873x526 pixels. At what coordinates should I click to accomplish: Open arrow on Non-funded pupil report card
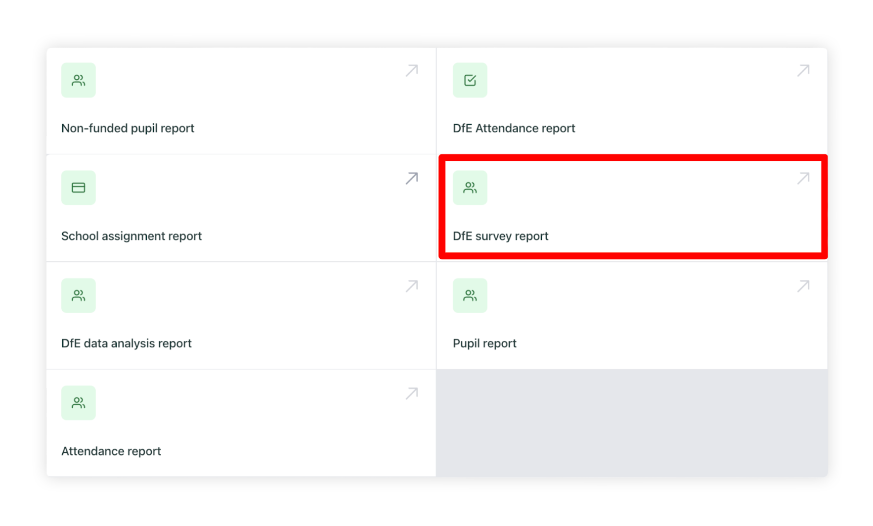pyautogui.click(x=412, y=71)
